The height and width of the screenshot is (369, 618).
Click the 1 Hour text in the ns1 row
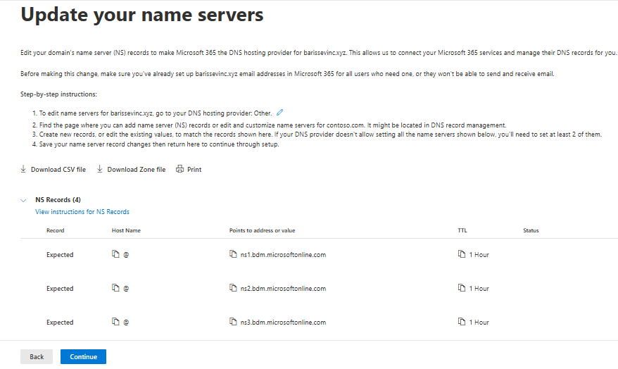[479, 255]
